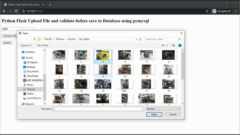
Task: Create a New folder
Action: 43,45
